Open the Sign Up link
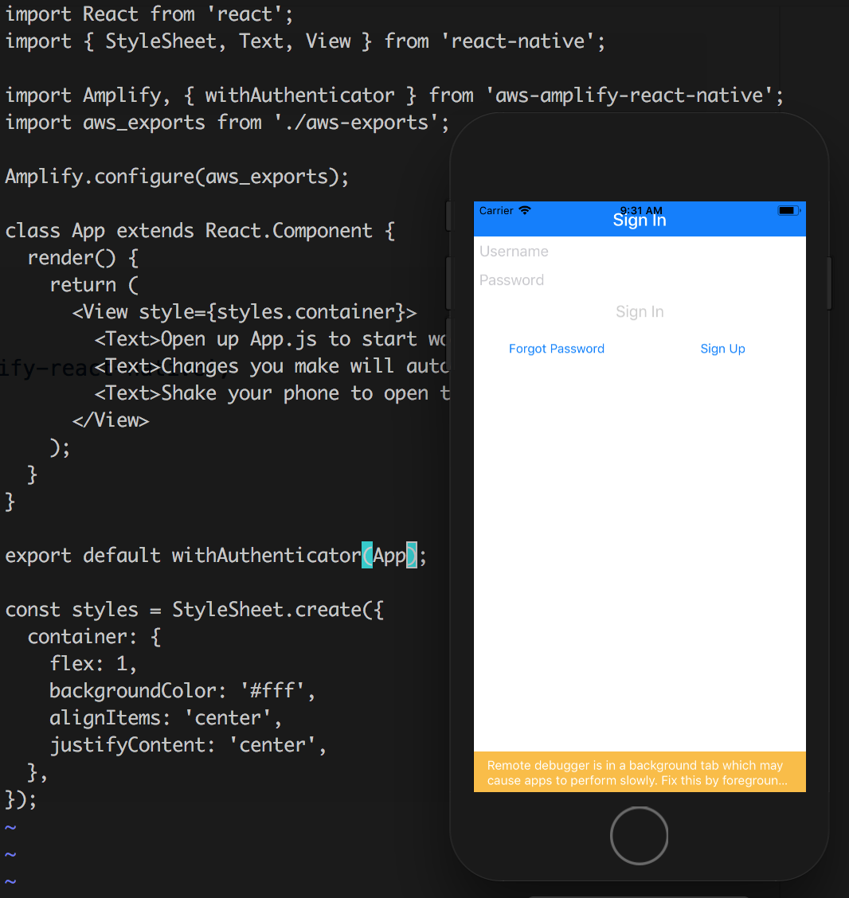 (722, 349)
